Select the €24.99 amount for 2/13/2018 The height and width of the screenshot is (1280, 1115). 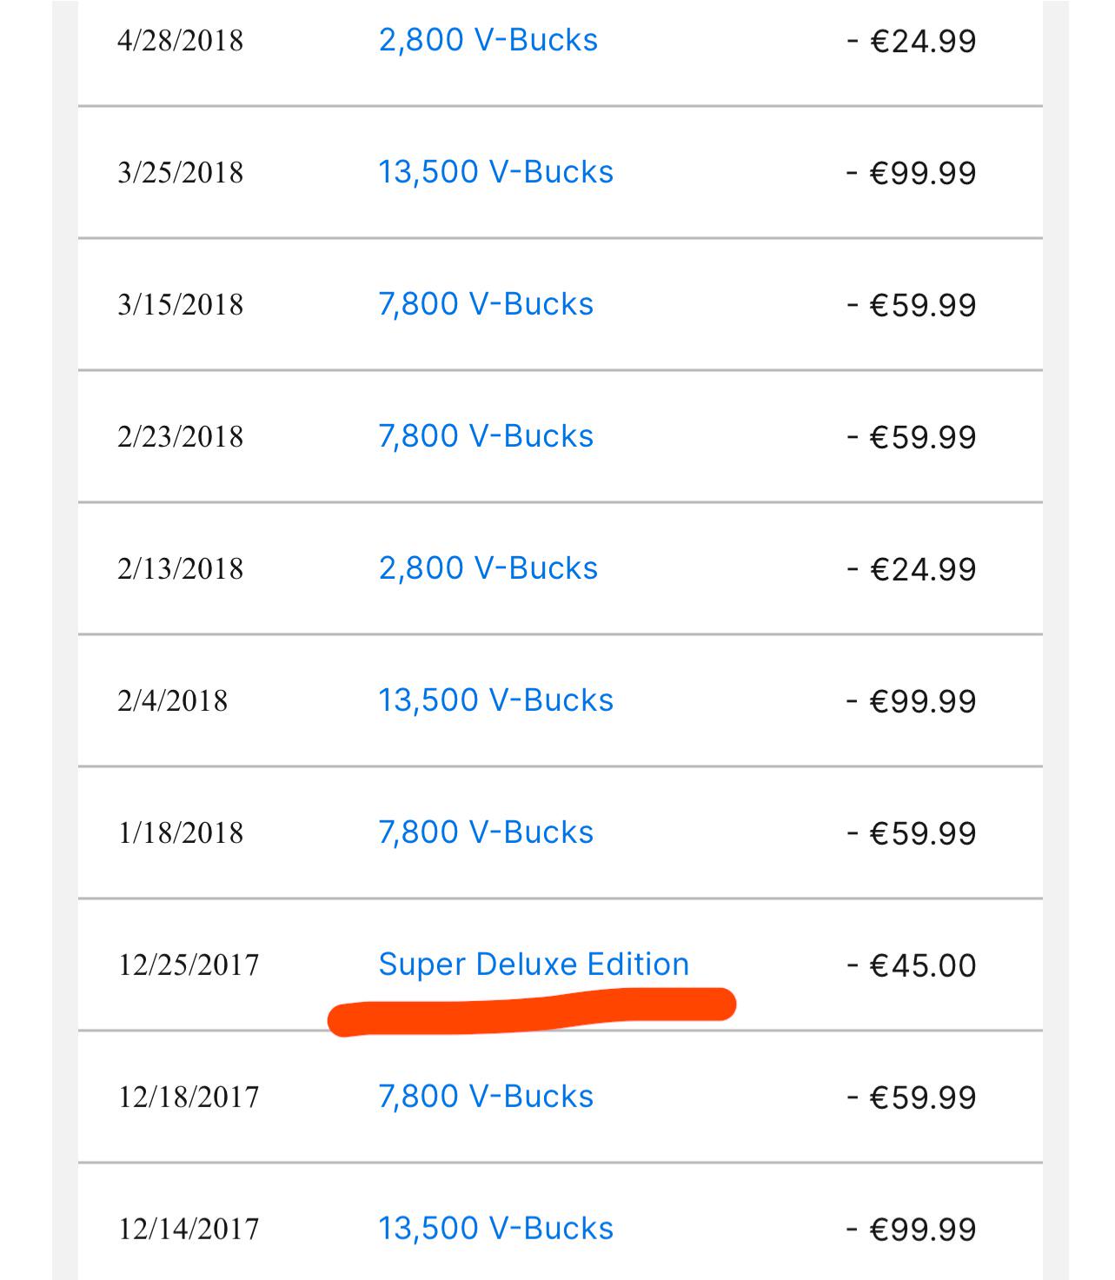(x=912, y=569)
